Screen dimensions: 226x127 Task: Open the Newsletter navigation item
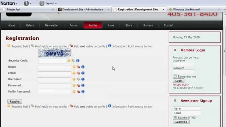[52, 25]
